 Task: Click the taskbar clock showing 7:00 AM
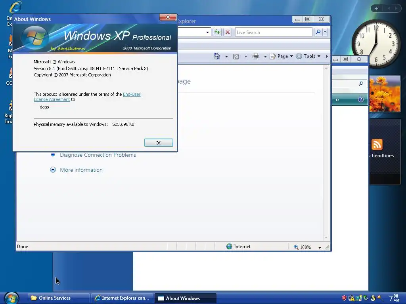394,298
